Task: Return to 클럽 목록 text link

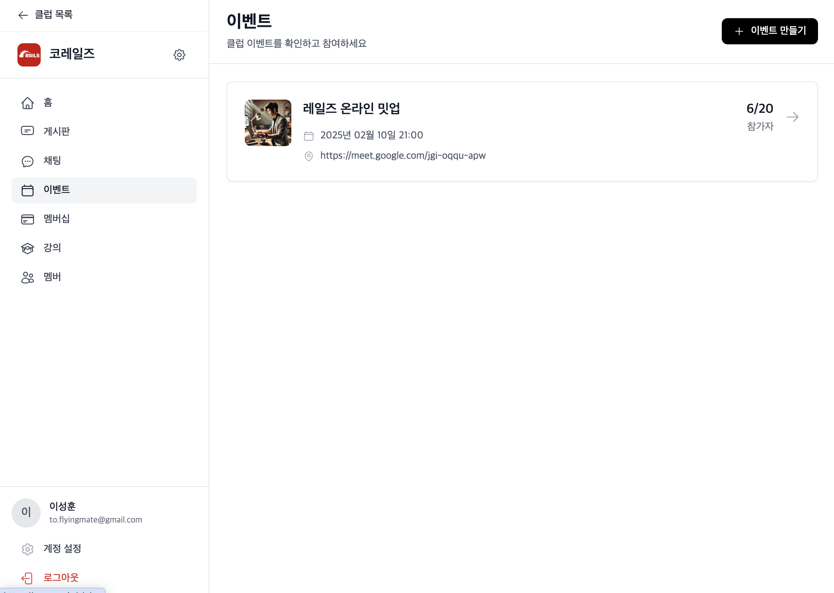Action: (x=54, y=15)
